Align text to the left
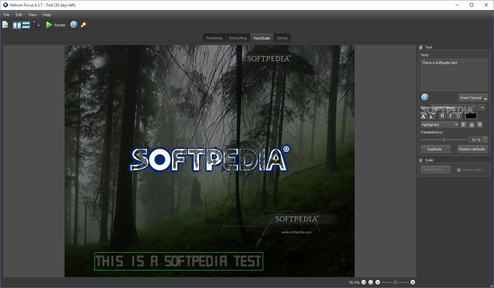 coord(463,125)
